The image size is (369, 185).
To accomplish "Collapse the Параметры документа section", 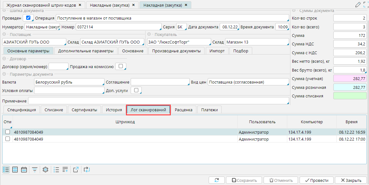I will coord(4,74).
